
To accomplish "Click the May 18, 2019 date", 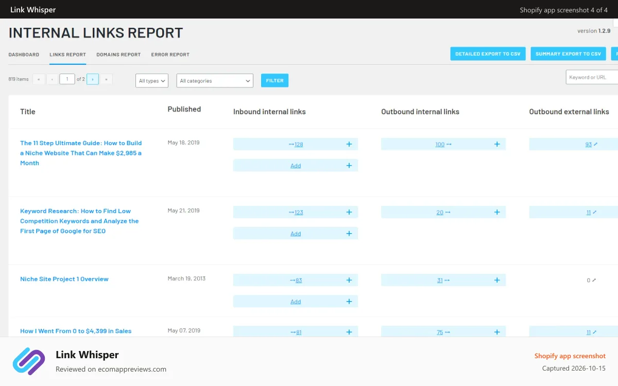I will (x=183, y=143).
